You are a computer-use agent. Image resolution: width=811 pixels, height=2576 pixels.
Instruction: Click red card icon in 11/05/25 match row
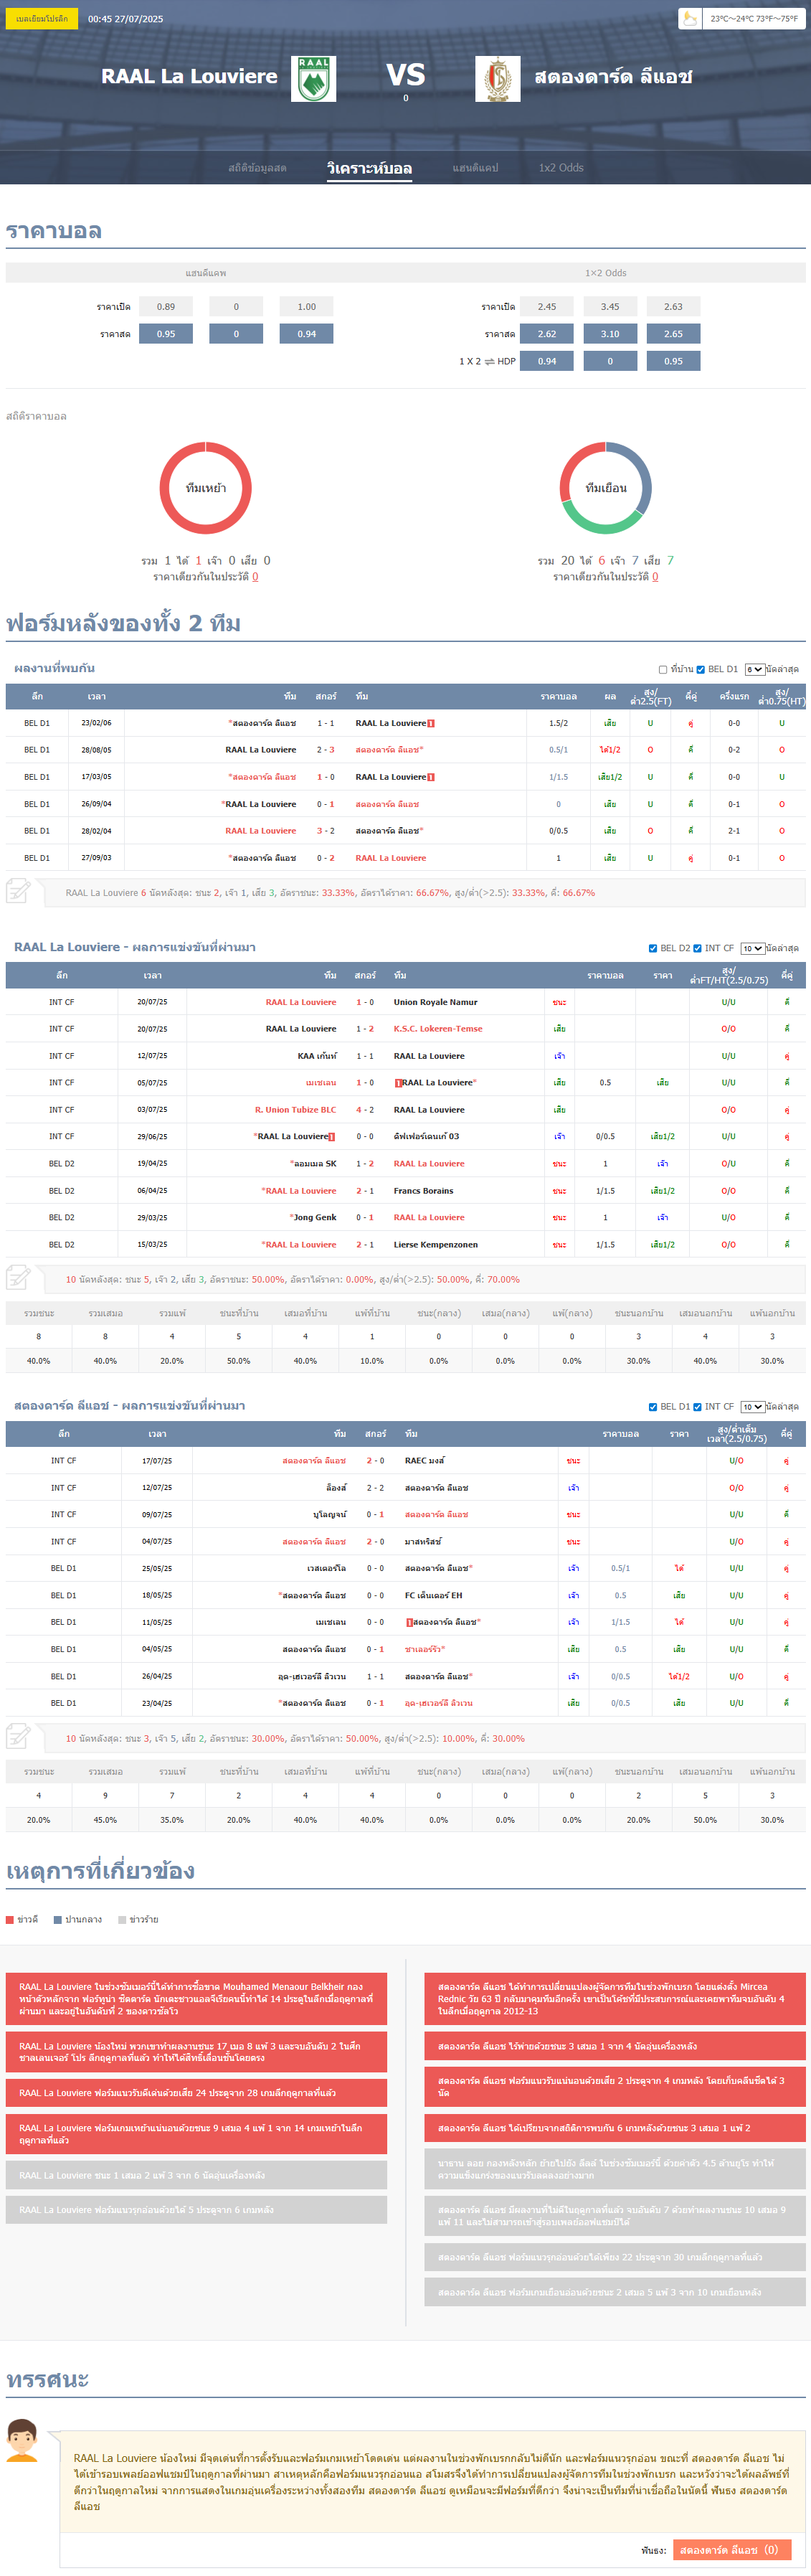pos(409,1622)
